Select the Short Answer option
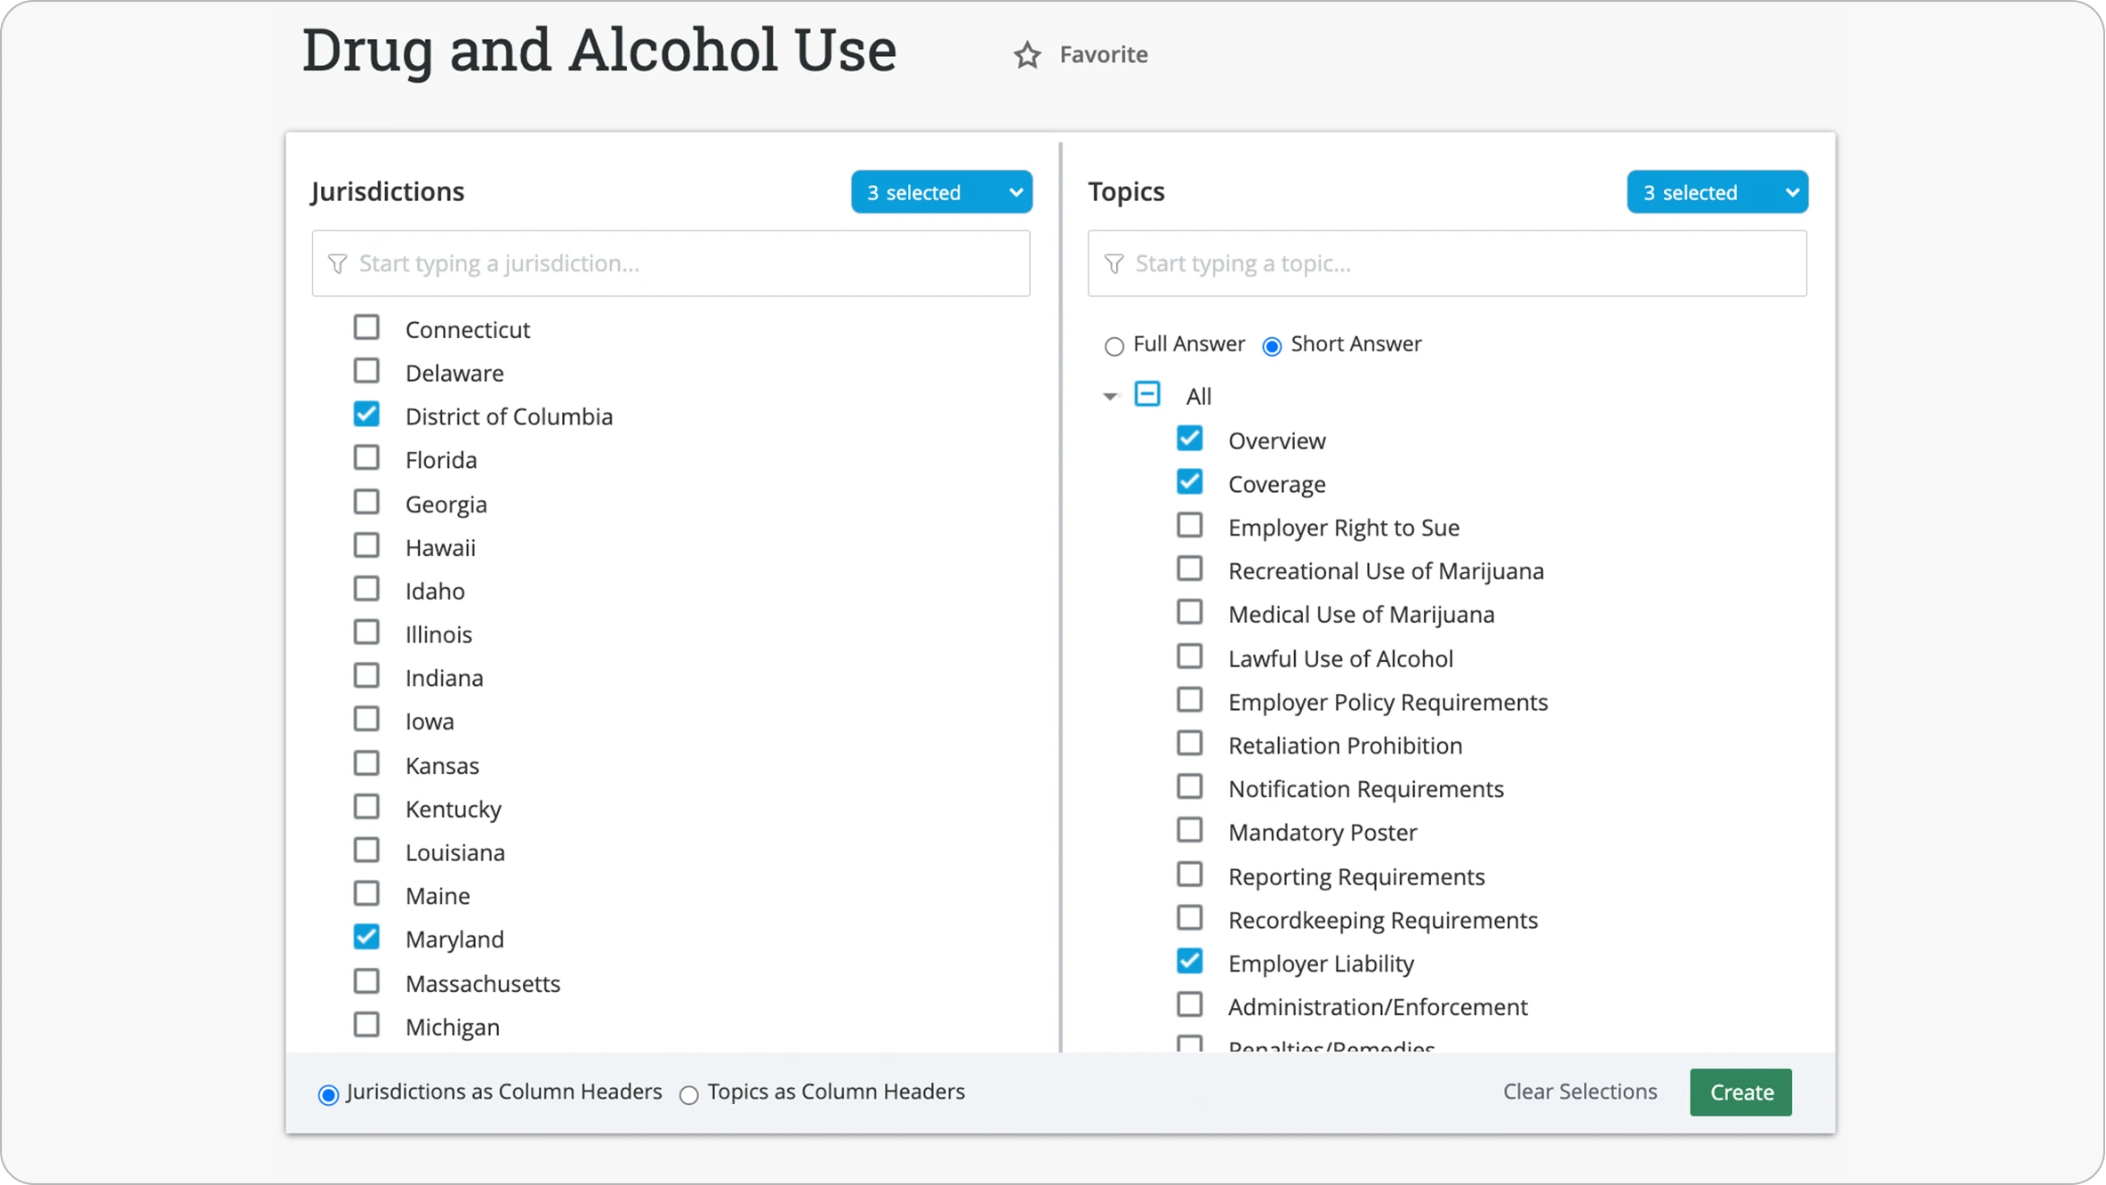This screenshot has height=1185, width=2106. tap(1272, 346)
